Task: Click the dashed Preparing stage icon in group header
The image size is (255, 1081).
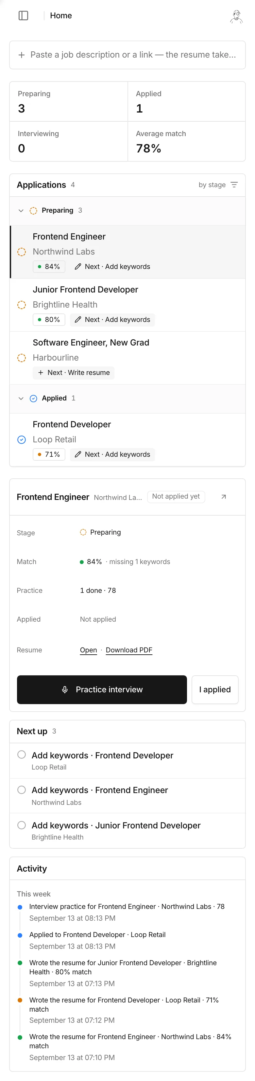Action: point(34,210)
